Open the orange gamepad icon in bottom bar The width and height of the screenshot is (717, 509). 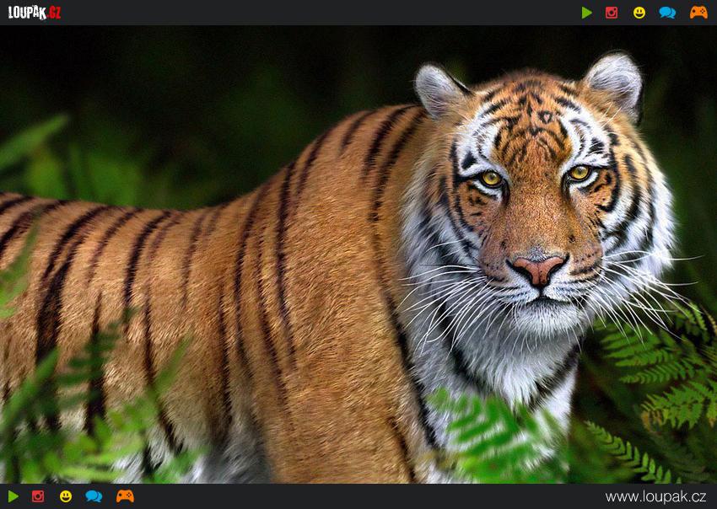click(x=125, y=496)
